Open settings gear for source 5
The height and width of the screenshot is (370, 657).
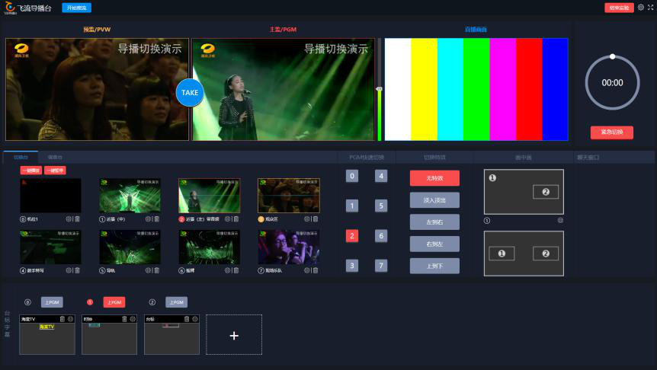(x=148, y=270)
